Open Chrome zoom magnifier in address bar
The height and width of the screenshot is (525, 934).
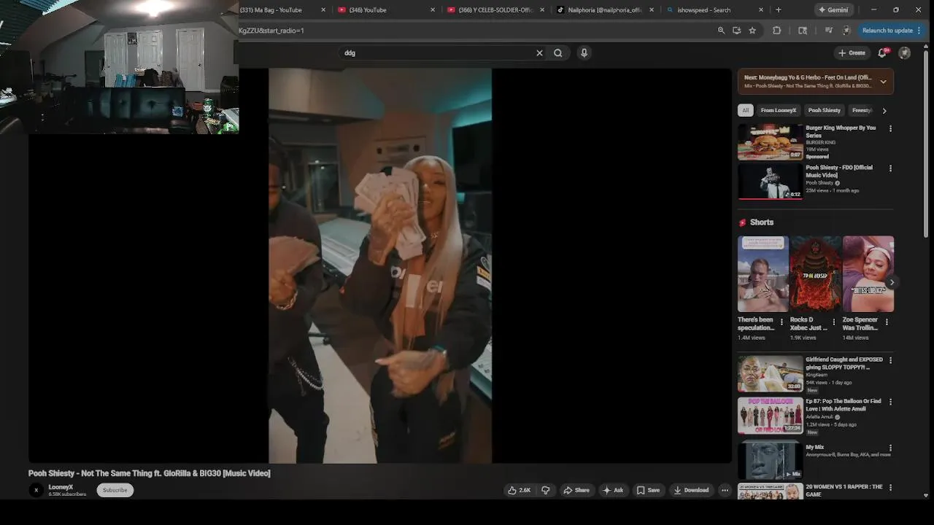[721, 31]
